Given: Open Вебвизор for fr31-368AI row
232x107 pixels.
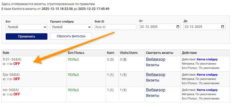Looking at the screenshot, I should tap(156, 60).
